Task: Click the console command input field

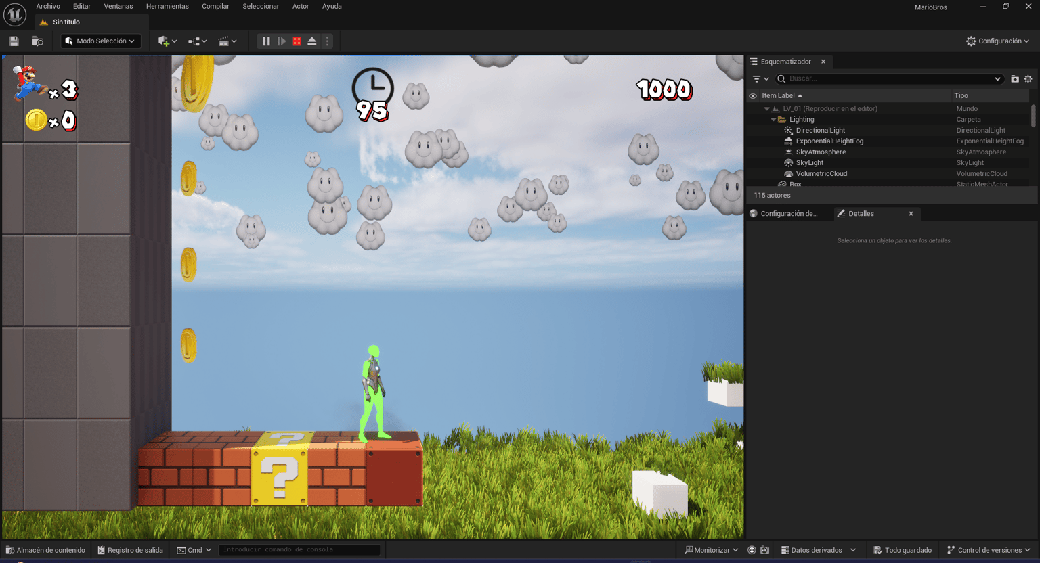Action: click(x=299, y=550)
